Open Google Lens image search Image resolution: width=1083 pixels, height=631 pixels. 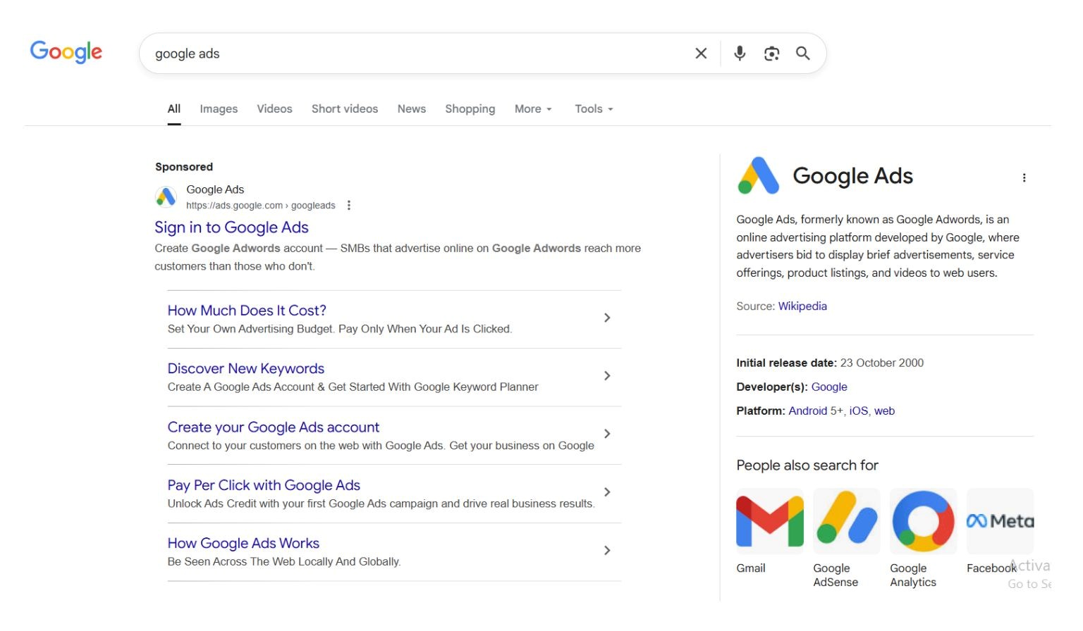(x=771, y=53)
